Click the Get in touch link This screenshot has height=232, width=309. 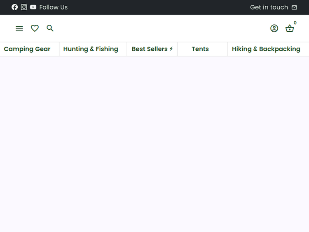(269, 7)
